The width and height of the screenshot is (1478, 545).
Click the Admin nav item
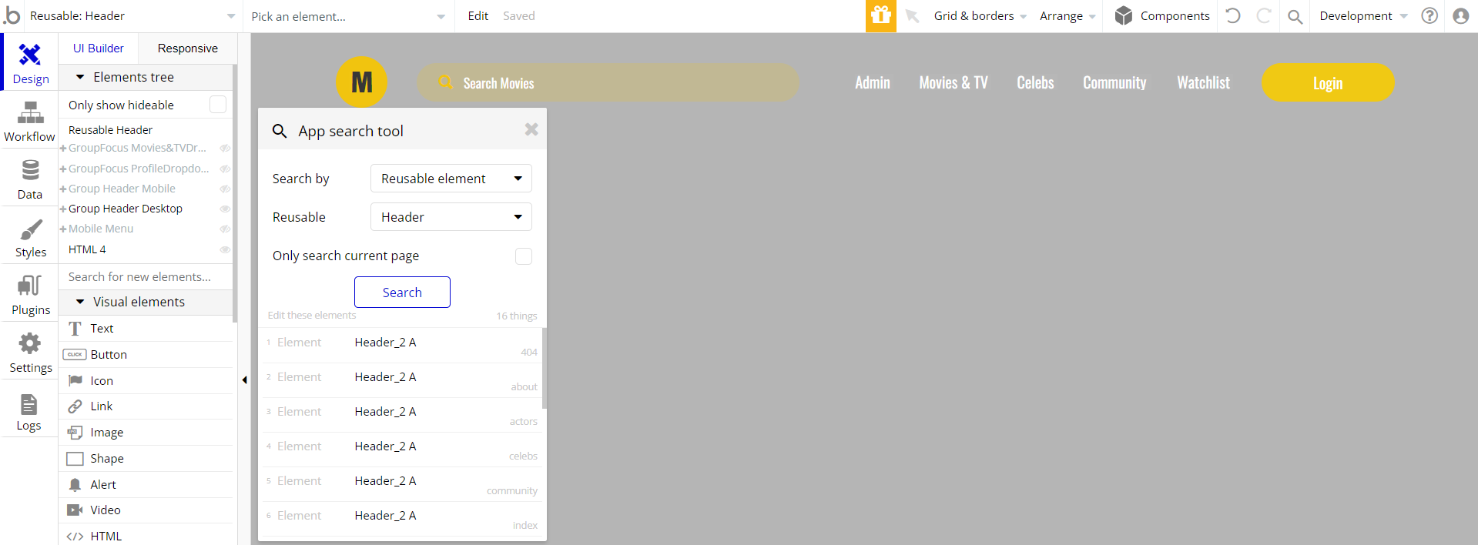pyautogui.click(x=873, y=82)
